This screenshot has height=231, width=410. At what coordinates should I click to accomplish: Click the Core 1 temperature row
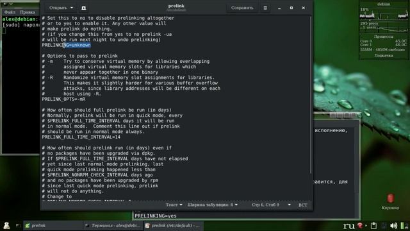pyautogui.click(x=384, y=45)
